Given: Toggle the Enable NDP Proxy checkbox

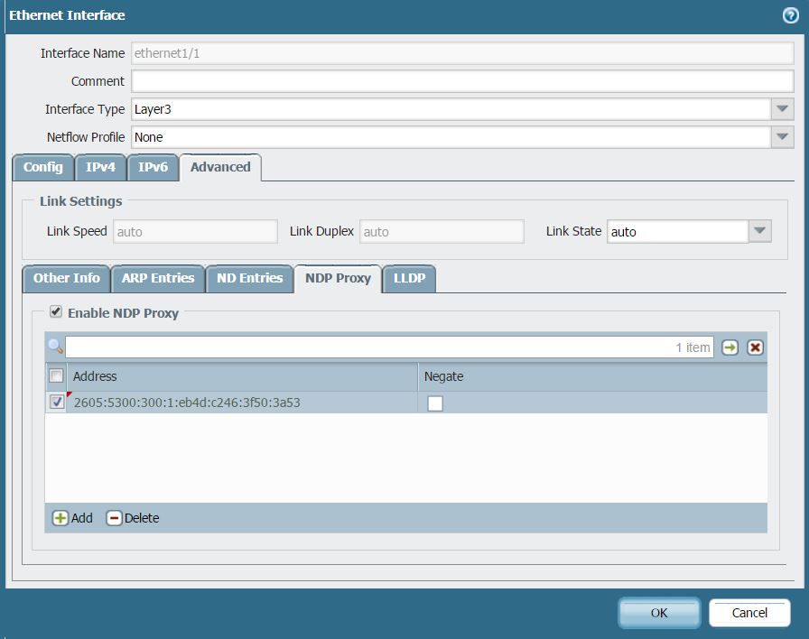Looking at the screenshot, I should 56,312.
